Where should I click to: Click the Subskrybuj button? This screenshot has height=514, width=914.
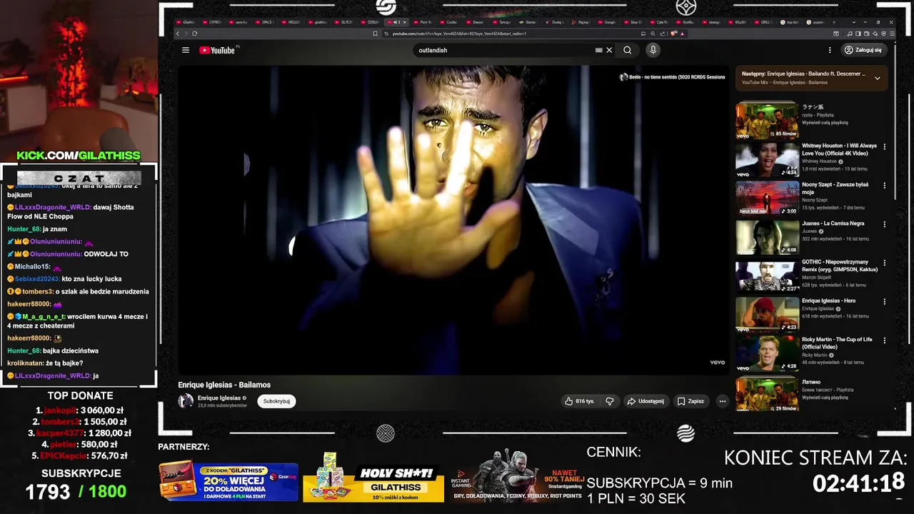point(276,401)
